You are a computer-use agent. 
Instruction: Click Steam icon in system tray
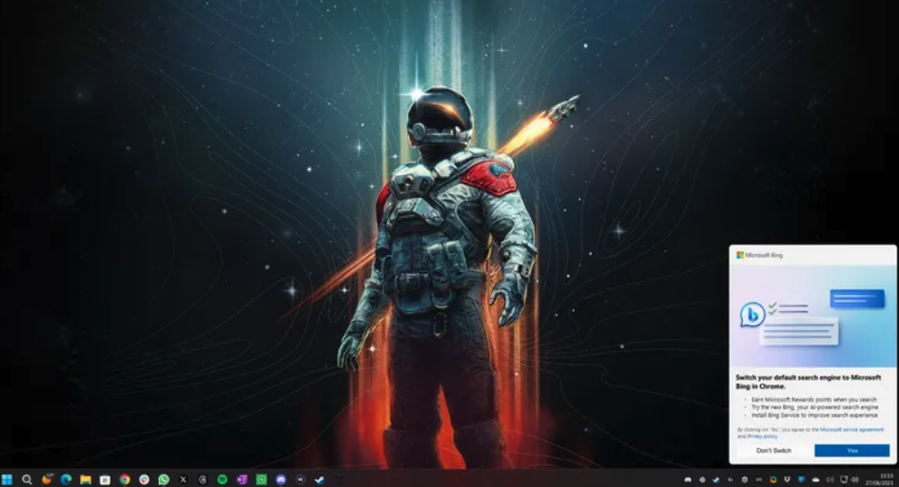click(x=716, y=479)
